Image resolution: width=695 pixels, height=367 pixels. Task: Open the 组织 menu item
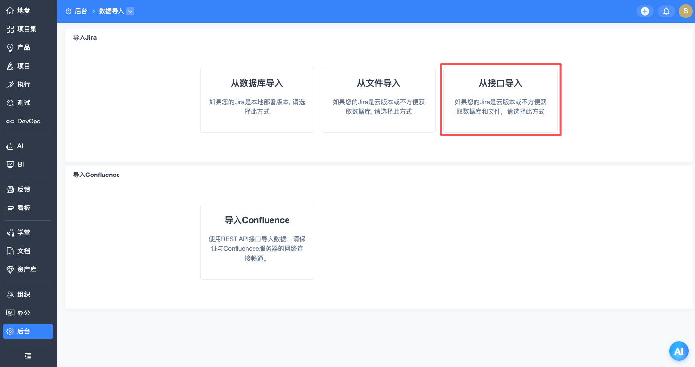[23, 294]
